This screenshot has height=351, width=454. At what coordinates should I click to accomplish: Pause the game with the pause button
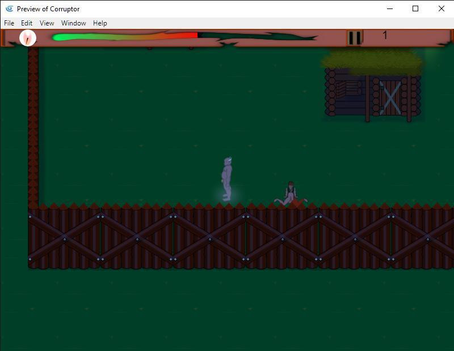[x=354, y=37]
